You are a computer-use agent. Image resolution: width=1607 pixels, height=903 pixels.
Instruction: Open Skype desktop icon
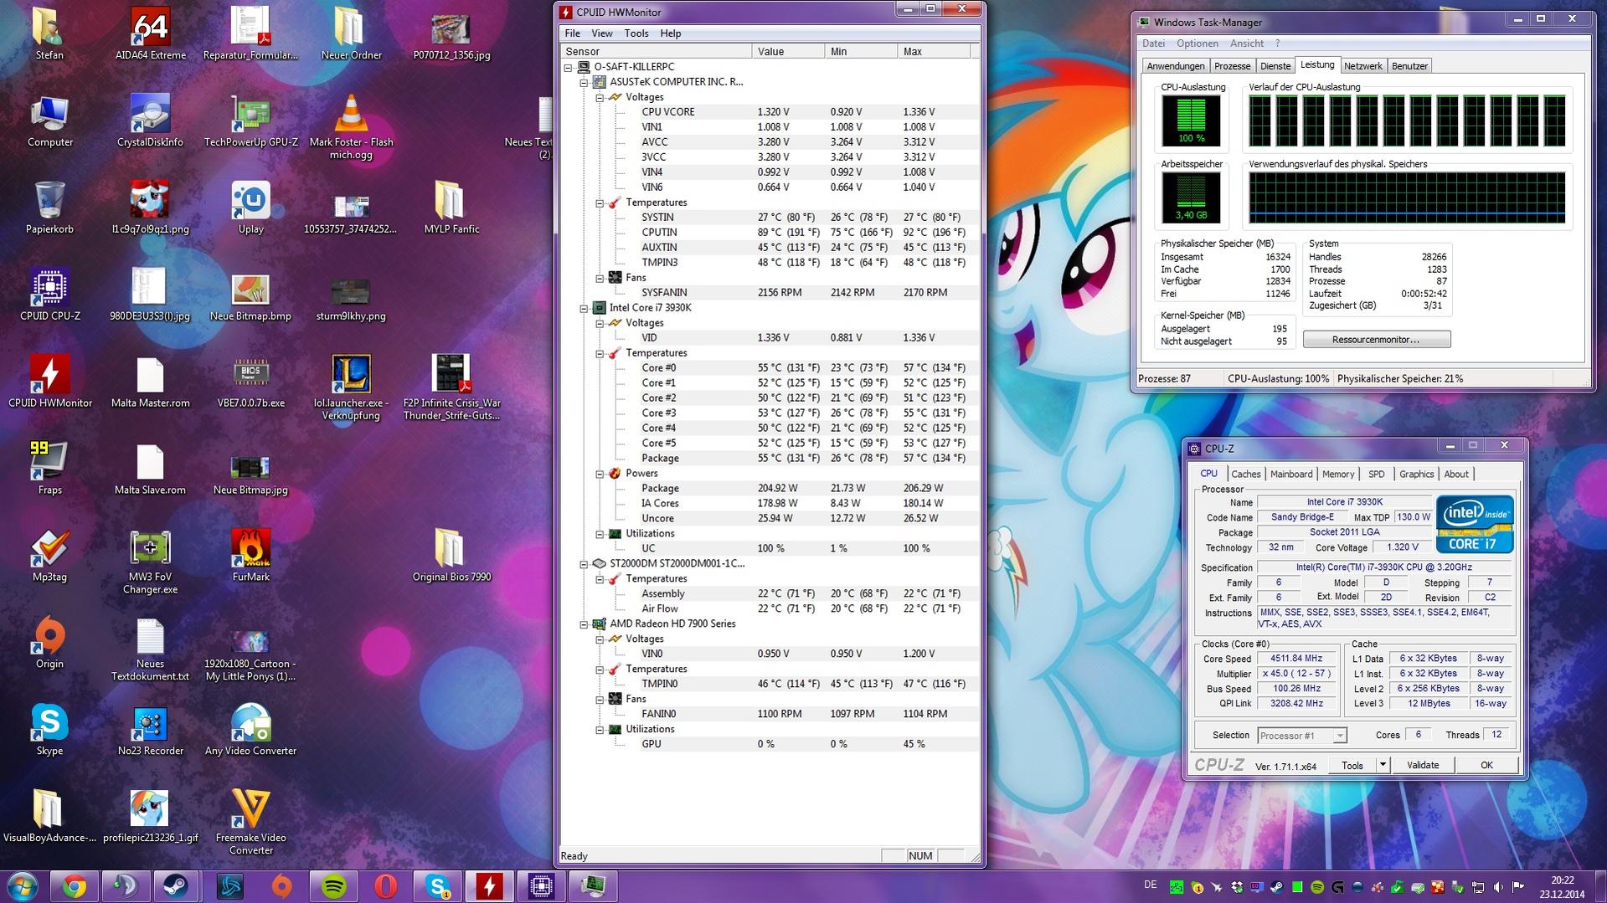tap(50, 730)
